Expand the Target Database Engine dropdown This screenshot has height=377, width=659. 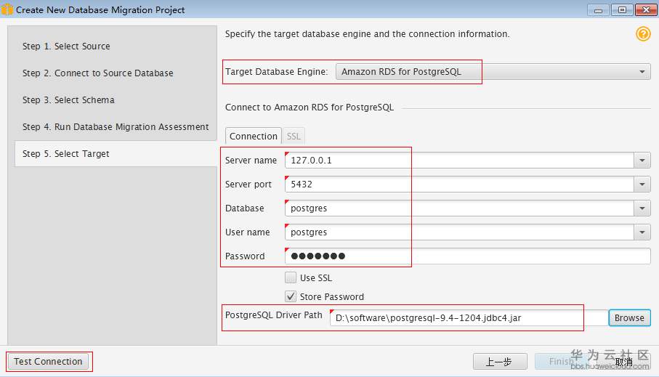point(642,72)
